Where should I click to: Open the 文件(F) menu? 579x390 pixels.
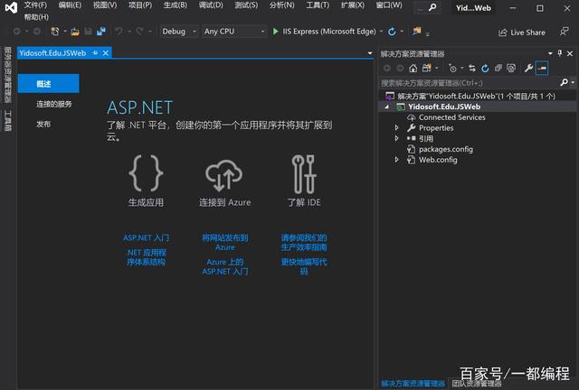pos(35,5)
